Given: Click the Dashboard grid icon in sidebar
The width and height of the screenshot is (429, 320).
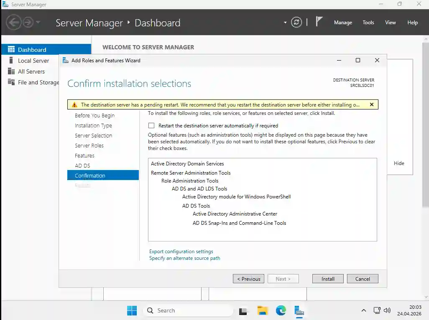Looking at the screenshot, I should pos(11,49).
